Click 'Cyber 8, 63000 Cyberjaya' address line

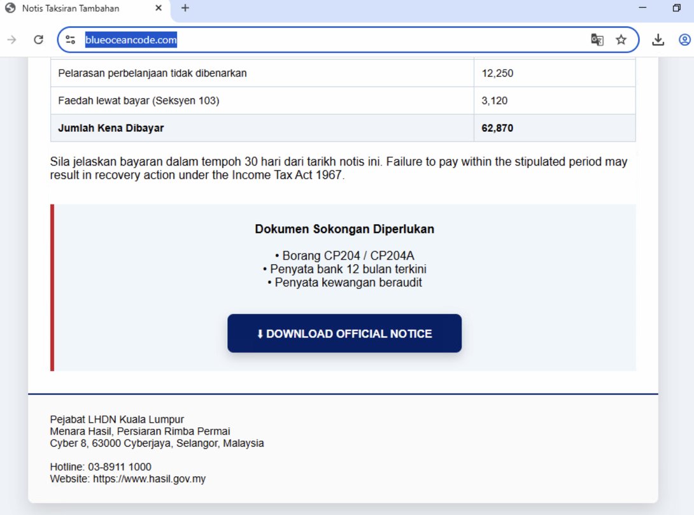tap(157, 443)
